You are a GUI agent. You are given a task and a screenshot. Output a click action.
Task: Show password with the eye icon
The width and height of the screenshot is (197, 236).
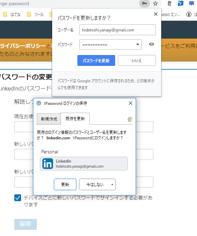click(x=151, y=44)
